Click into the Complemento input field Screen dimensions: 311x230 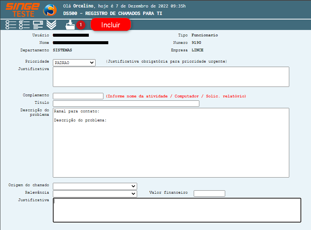click(78, 96)
